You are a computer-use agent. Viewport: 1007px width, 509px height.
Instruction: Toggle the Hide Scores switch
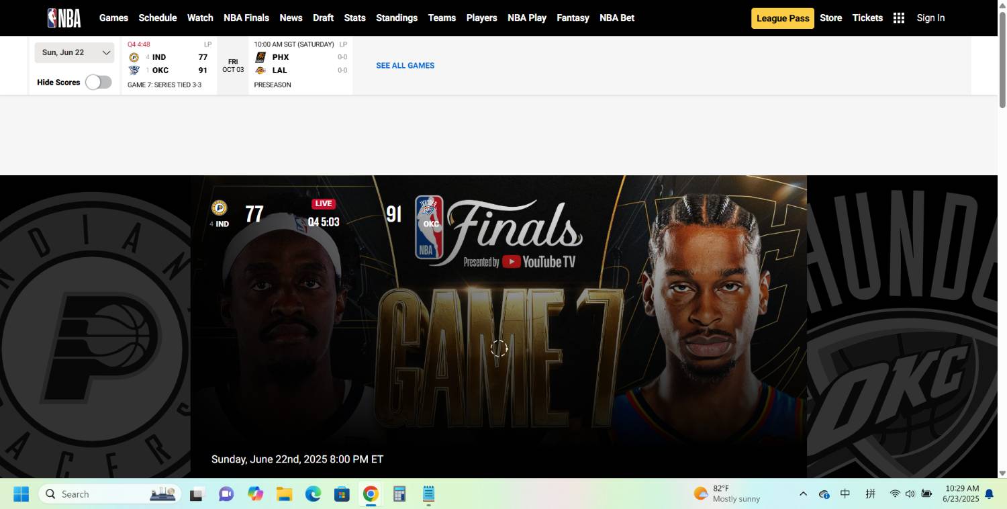click(x=98, y=82)
